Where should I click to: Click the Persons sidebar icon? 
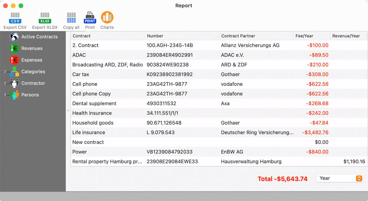click(14, 95)
